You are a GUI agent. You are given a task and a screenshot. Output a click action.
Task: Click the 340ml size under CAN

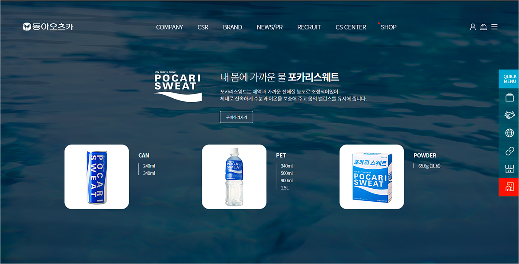click(149, 173)
